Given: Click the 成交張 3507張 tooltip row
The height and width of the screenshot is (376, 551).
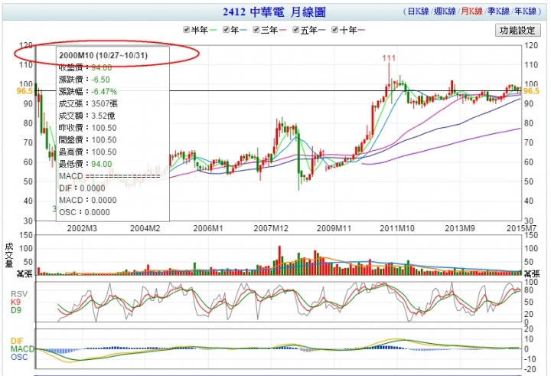Looking at the screenshot, I should tap(88, 103).
